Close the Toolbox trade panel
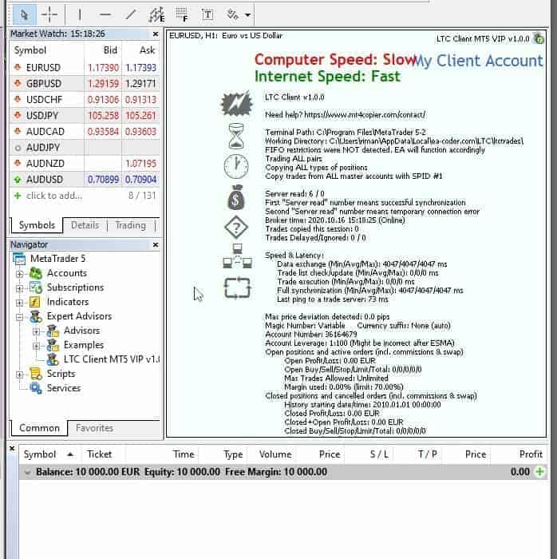 point(12,449)
